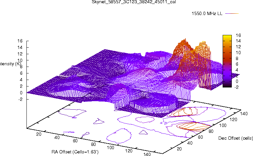The width and height of the screenshot is (253, 156).
Task: Click Dec Offset axis tick 80
Action: [211, 131]
